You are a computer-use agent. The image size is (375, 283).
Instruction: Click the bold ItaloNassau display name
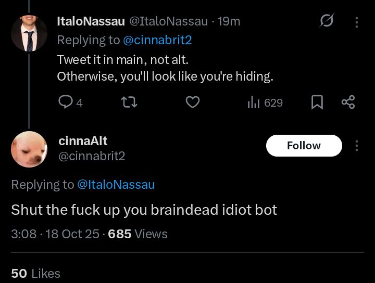pyautogui.click(x=91, y=21)
